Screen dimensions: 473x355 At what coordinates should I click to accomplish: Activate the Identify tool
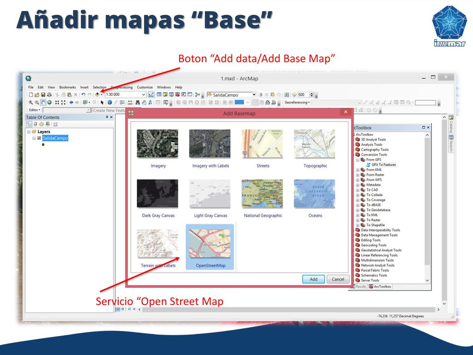(x=110, y=102)
